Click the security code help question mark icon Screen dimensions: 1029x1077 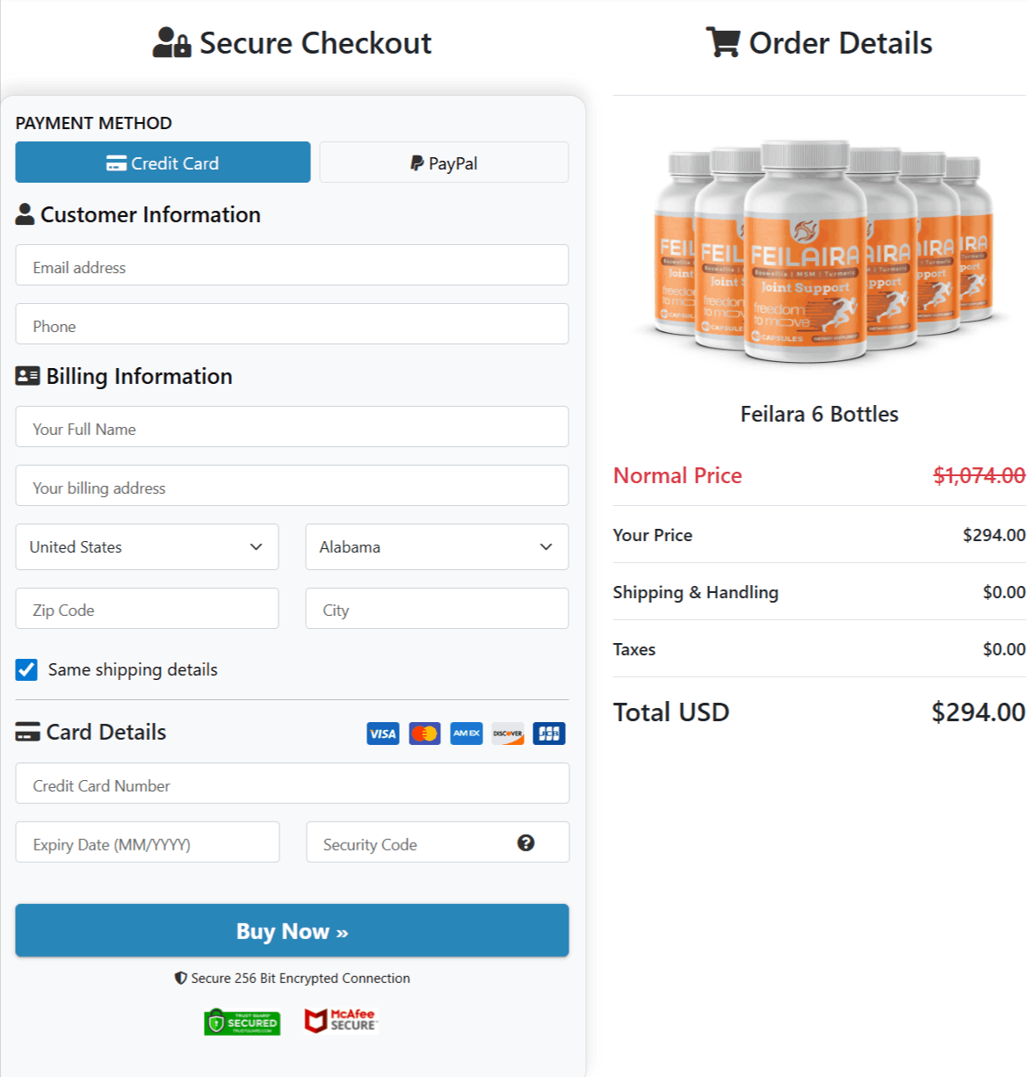click(x=525, y=842)
